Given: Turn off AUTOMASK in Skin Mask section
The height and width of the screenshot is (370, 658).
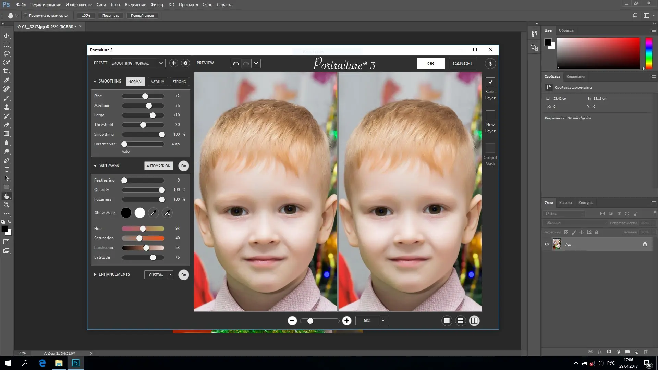Looking at the screenshot, I should click(x=158, y=166).
